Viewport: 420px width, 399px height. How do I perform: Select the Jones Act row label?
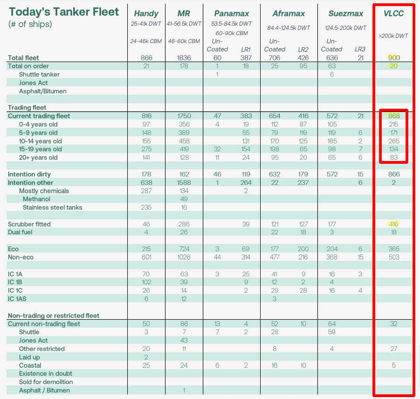pos(34,83)
